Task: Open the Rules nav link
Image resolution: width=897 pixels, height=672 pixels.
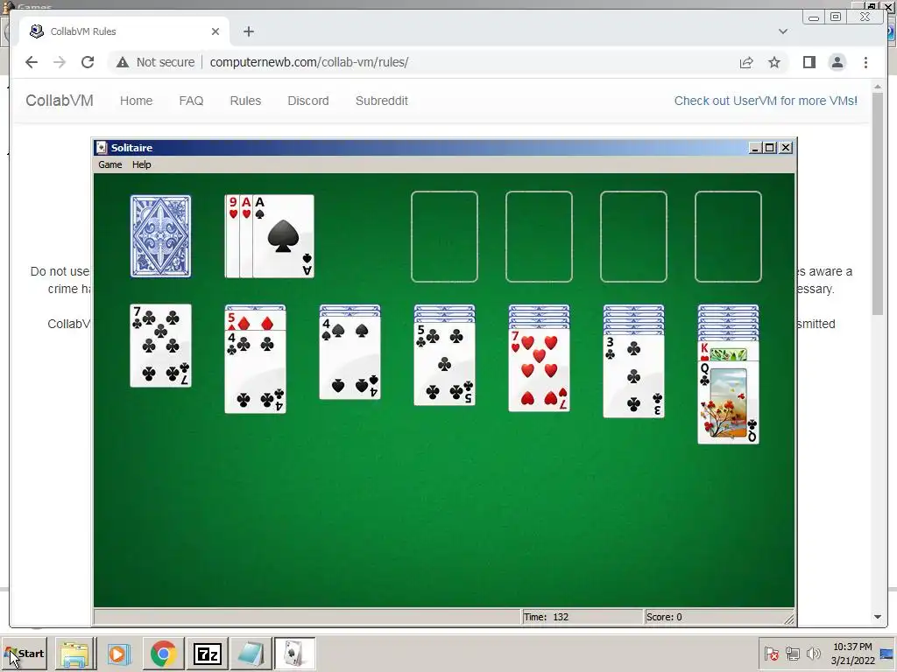Action: (245, 101)
